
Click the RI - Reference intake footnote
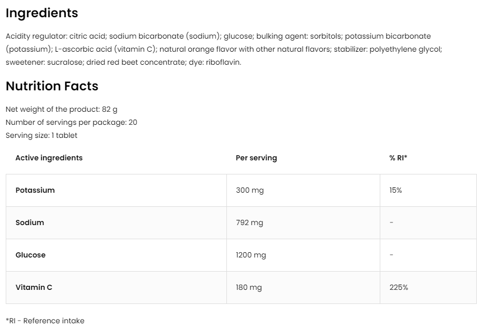click(45, 321)
